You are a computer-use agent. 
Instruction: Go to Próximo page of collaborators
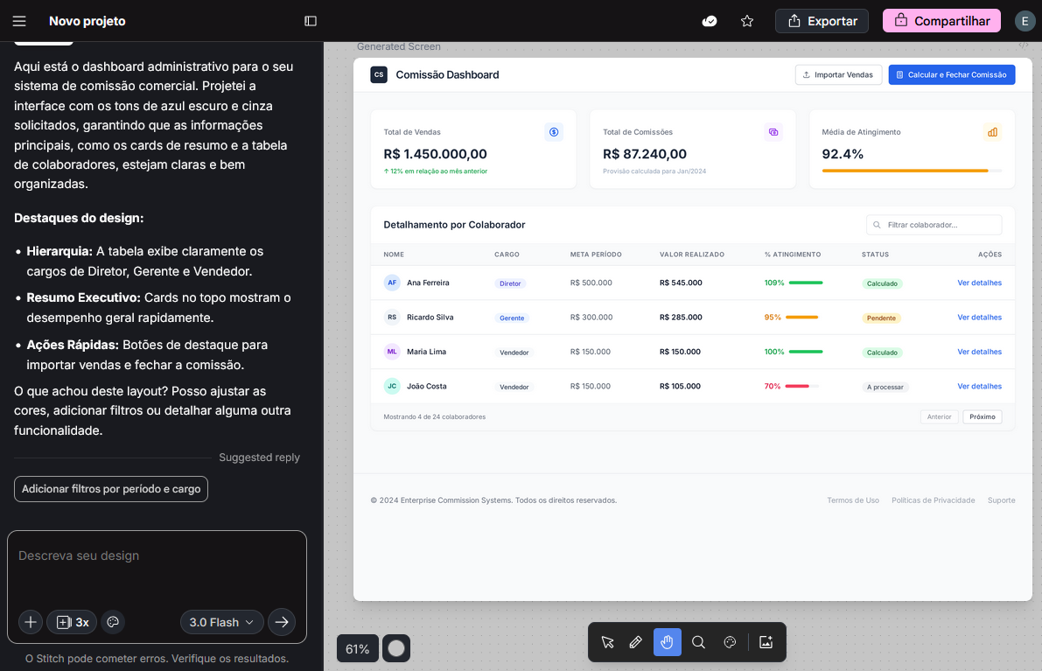pyautogui.click(x=983, y=416)
